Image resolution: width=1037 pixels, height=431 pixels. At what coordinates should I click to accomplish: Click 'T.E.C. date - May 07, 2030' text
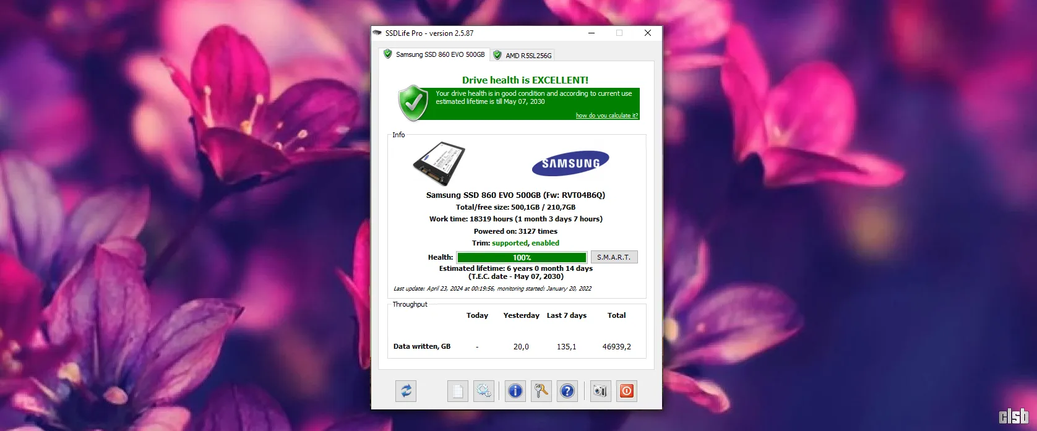515,276
